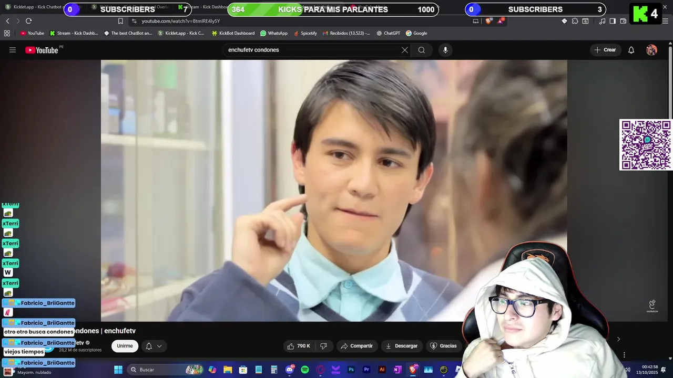Open The best ChatBot bookmark
This screenshot has height=378, width=673.
tap(127, 33)
